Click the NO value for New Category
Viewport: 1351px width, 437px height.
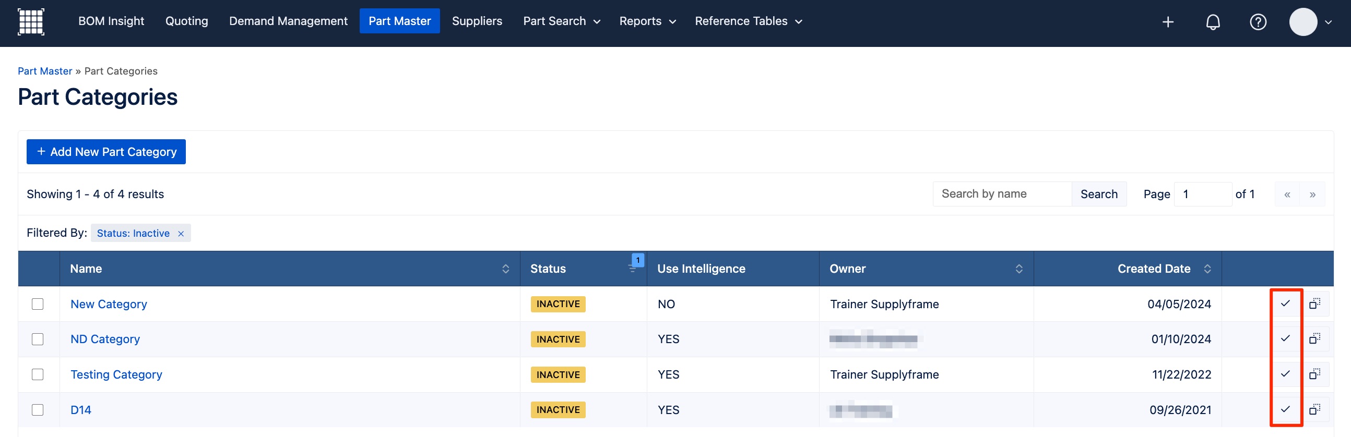pyautogui.click(x=666, y=304)
